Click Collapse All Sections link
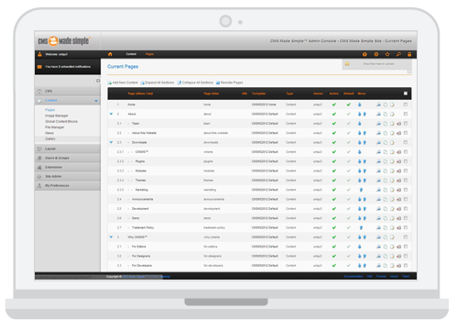Screen dimensions: 457x330 coord(195,82)
